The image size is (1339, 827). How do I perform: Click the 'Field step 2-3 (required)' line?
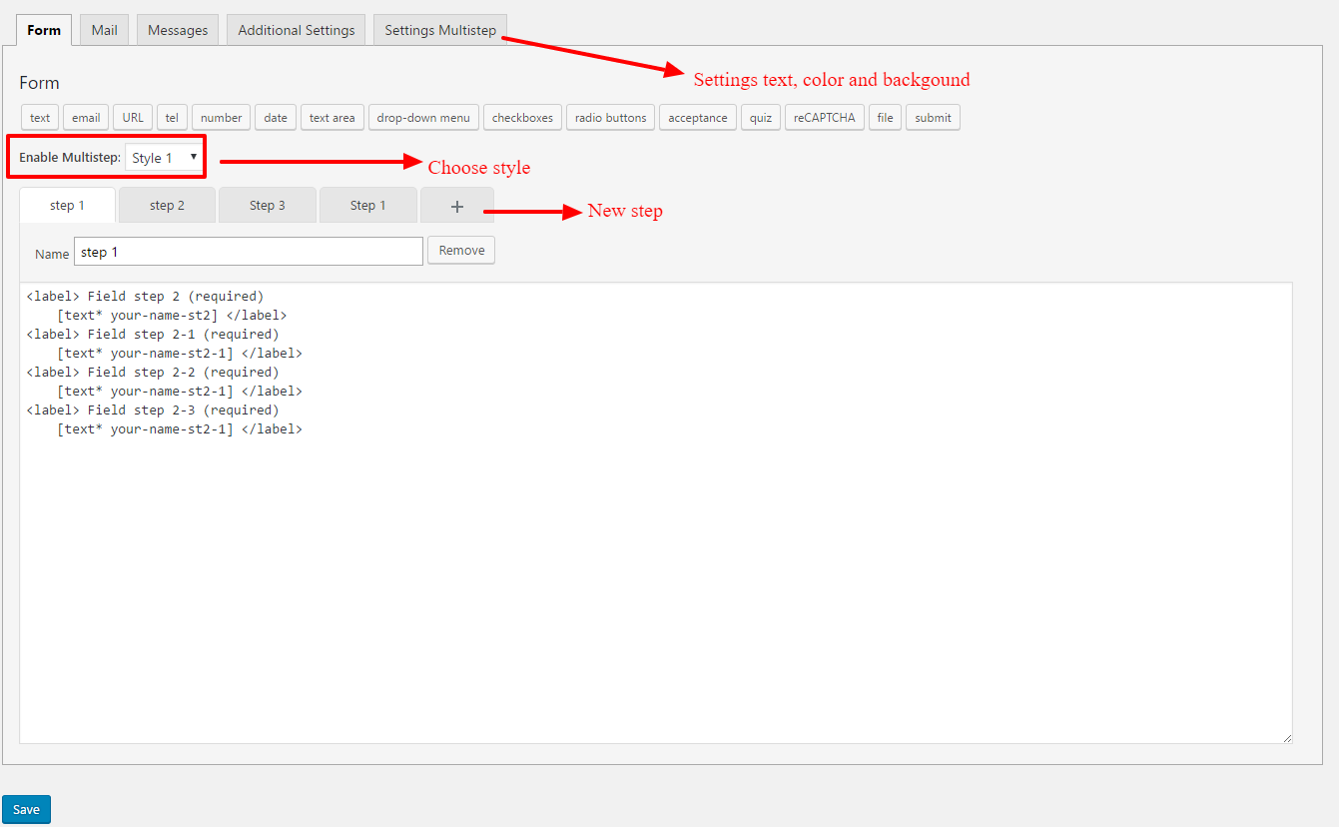pyautogui.click(x=153, y=411)
